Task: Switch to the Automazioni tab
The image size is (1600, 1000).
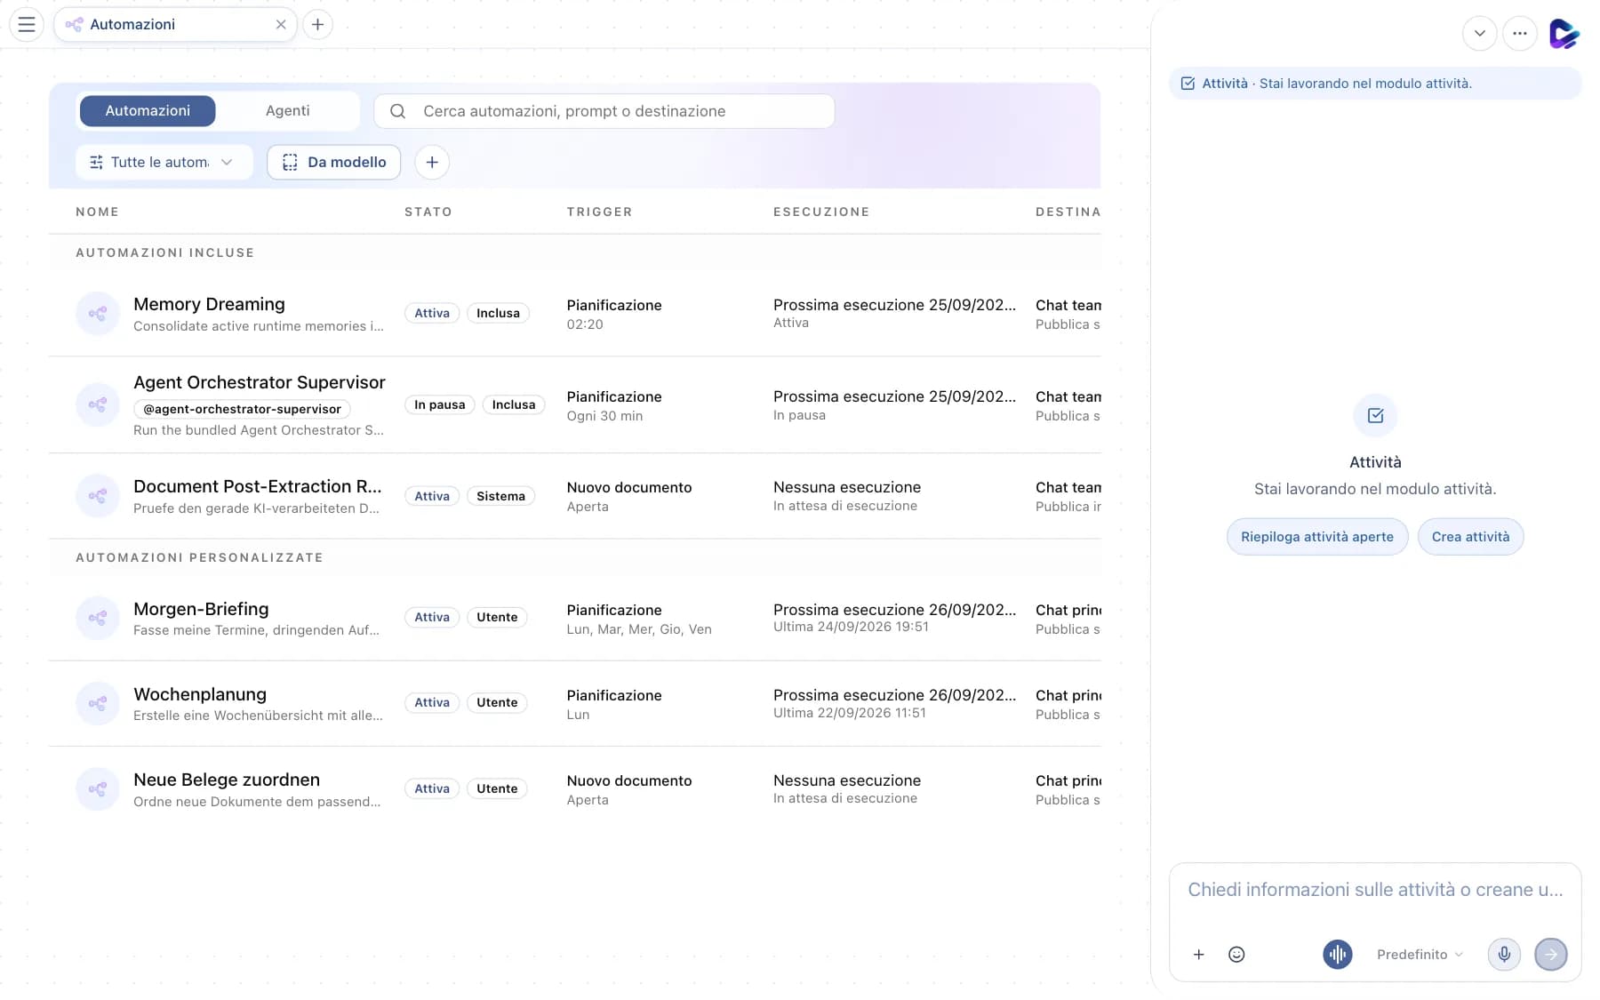Action: (148, 111)
